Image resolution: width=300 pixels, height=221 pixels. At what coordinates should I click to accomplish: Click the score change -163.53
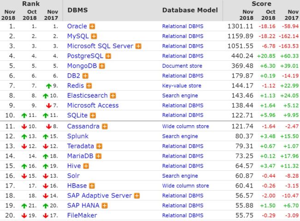[x=289, y=46]
